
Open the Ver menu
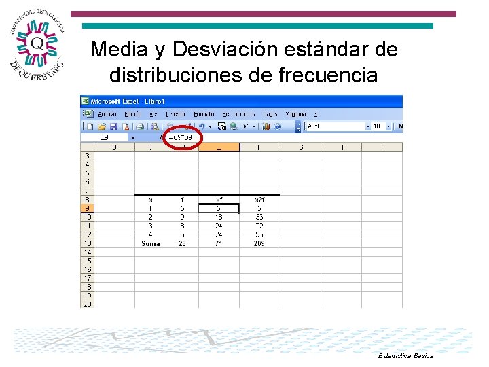[153, 114]
